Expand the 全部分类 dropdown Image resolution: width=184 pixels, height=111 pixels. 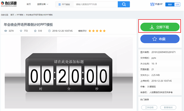43,4
